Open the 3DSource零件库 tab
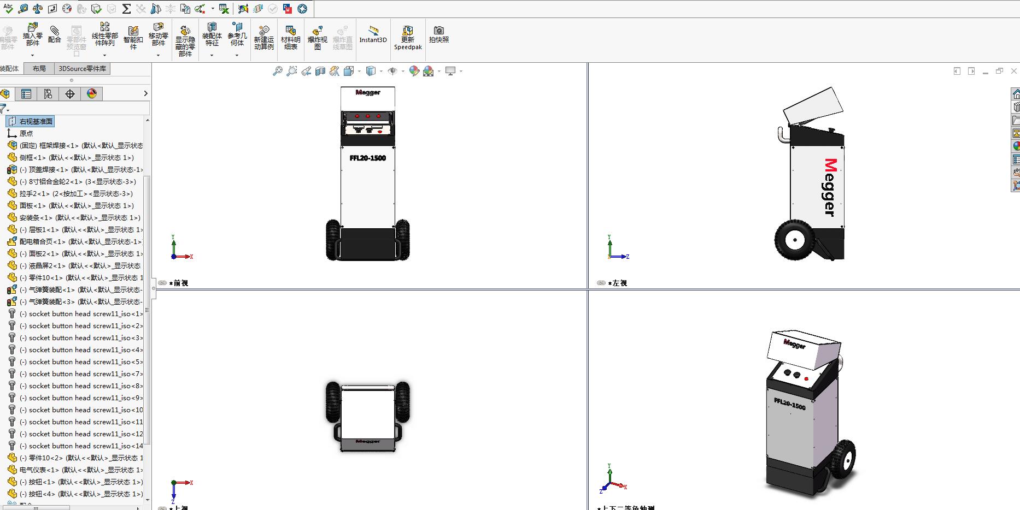This screenshot has width=1020, height=510. (x=83, y=69)
